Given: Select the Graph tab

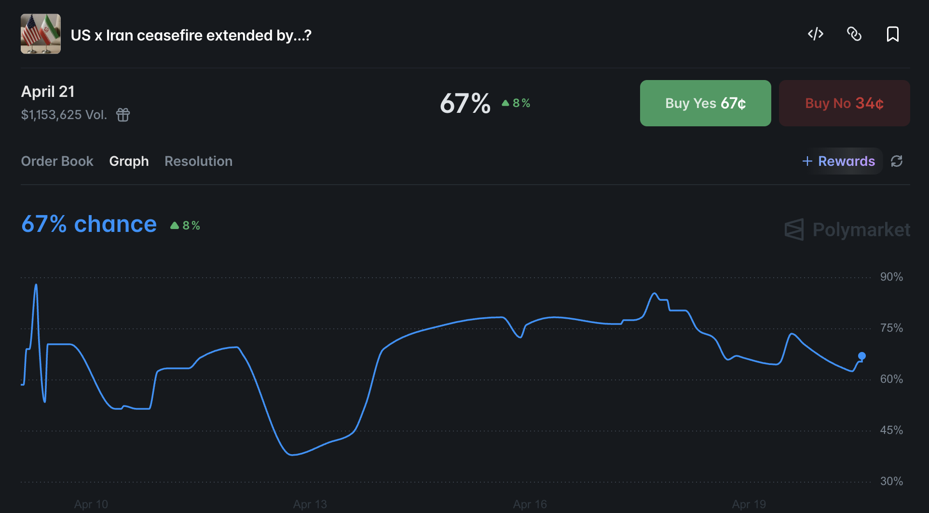Looking at the screenshot, I should (129, 161).
